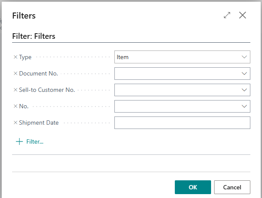The image size is (262, 198).
Task: Clear the Shipment Date filter row
Action: point(16,123)
